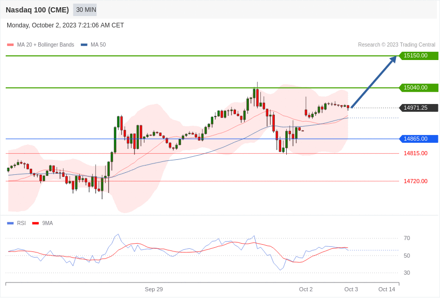Click the 14865.00 pivot price tag
440x298 pixels.
point(418,139)
